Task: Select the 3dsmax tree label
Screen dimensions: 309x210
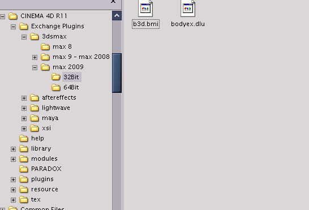Action: pos(54,36)
